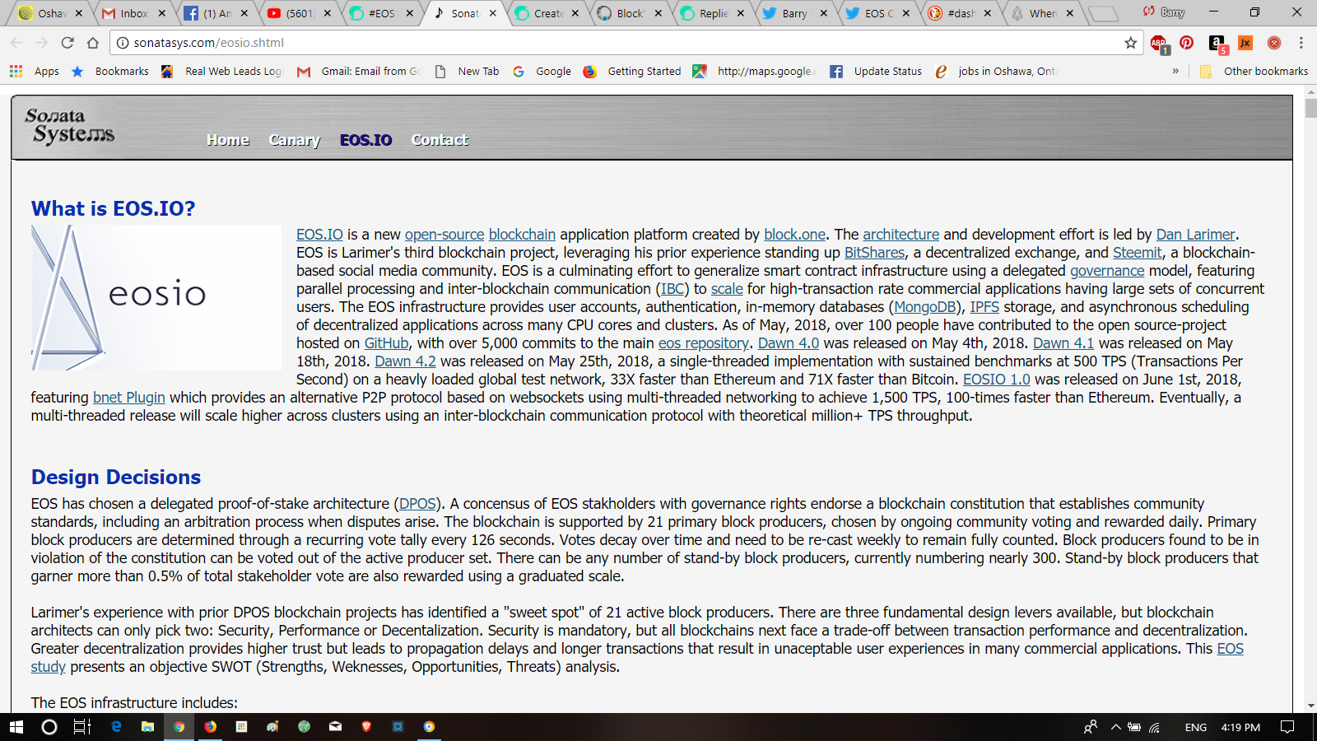
Task: Bookmark this page with the star icon
Action: click(x=1131, y=43)
